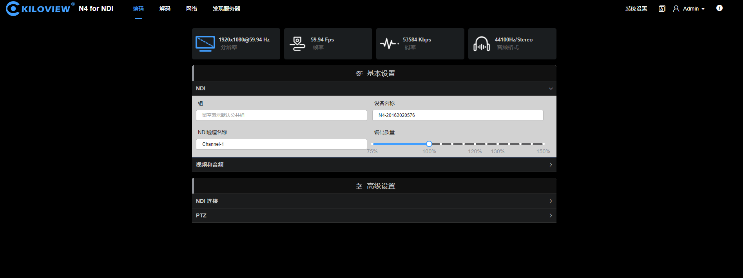The height and width of the screenshot is (278, 743).
Task: Click the 编码质量 label
Action: click(x=384, y=132)
